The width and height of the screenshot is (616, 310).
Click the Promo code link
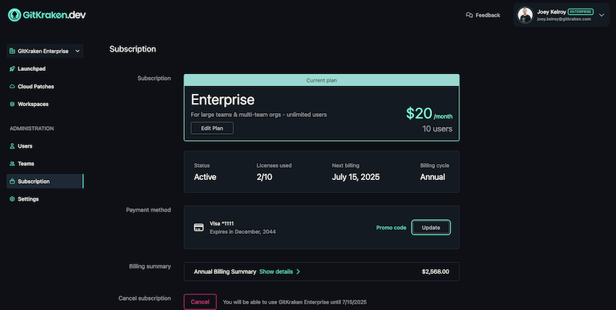(x=391, y=228)
